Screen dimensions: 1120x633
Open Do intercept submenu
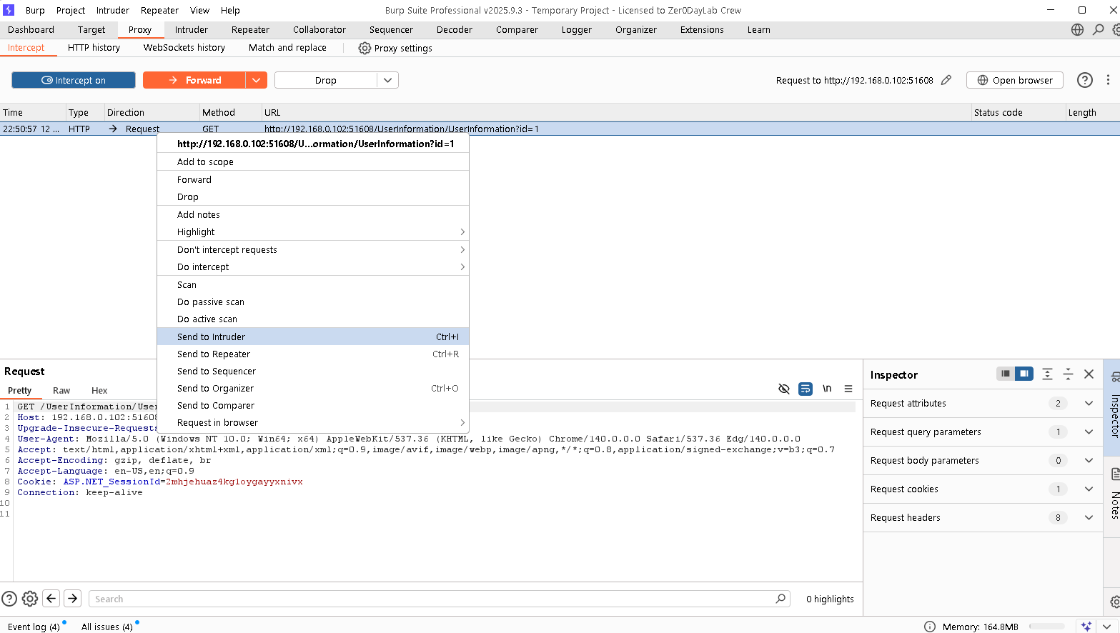tap(313, 267)
